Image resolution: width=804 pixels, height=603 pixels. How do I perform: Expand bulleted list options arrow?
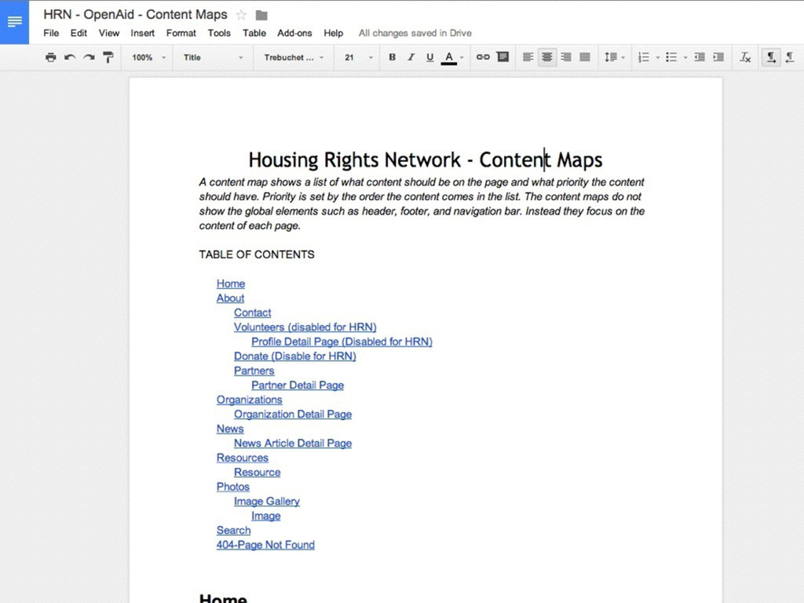pos(685,57)
